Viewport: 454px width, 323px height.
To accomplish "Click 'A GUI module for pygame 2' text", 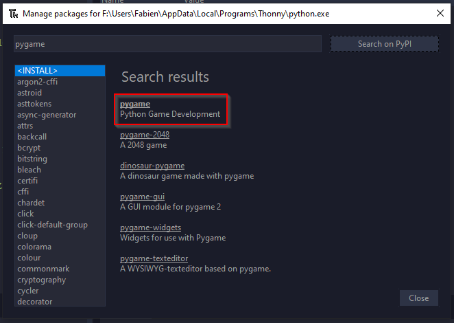I will pyautogui.click(x=170, y=207).
